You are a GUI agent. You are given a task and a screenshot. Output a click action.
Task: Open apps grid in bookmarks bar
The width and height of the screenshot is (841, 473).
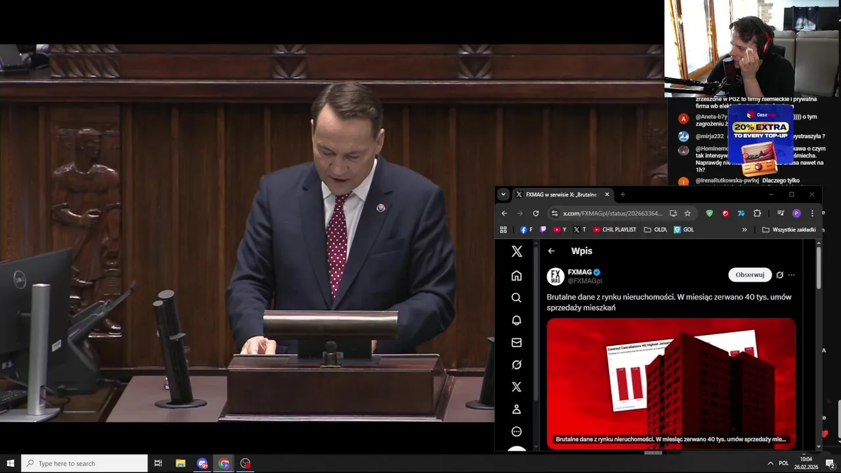click(x=503, y=230)
